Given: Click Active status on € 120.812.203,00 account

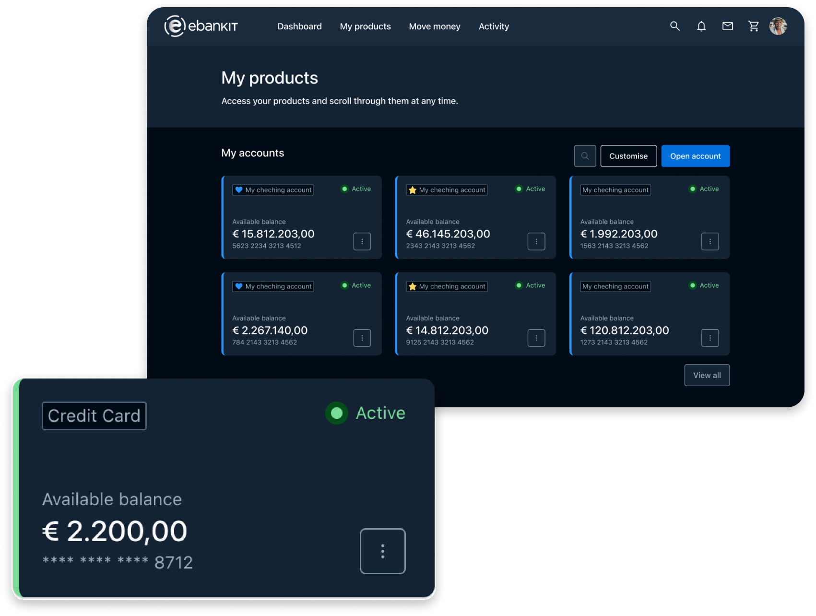Looking at the screenshot, I should click(x=704, y=285).
